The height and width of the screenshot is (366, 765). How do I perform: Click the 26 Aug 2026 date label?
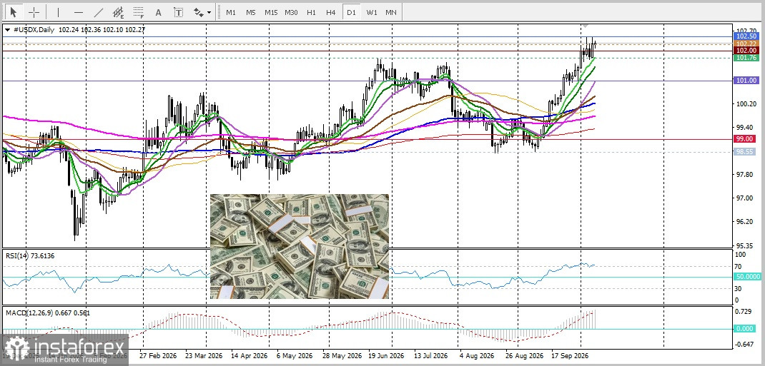tap(523, 356)
